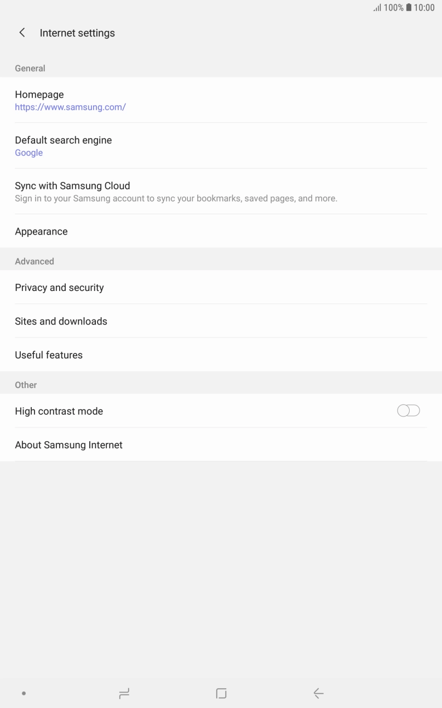Image resolution: width=442 pixels, height=708 pixels.
Task: Select Sync with Samsung Cloud
Action: [x=221, y=191]
